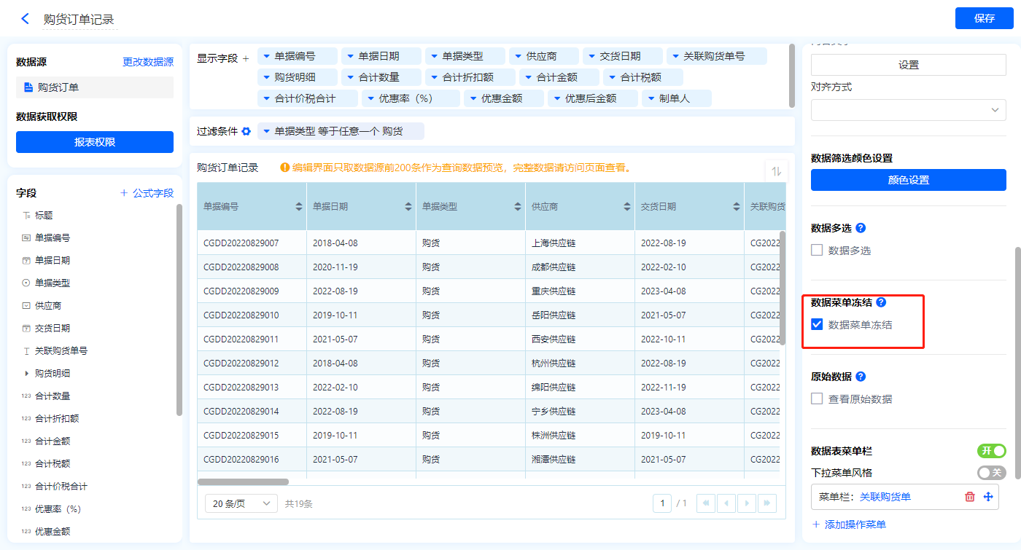Click the gear icon next to 过滤条件
The width and height of the screenshot is (1021, 550).
click(246, 131)
